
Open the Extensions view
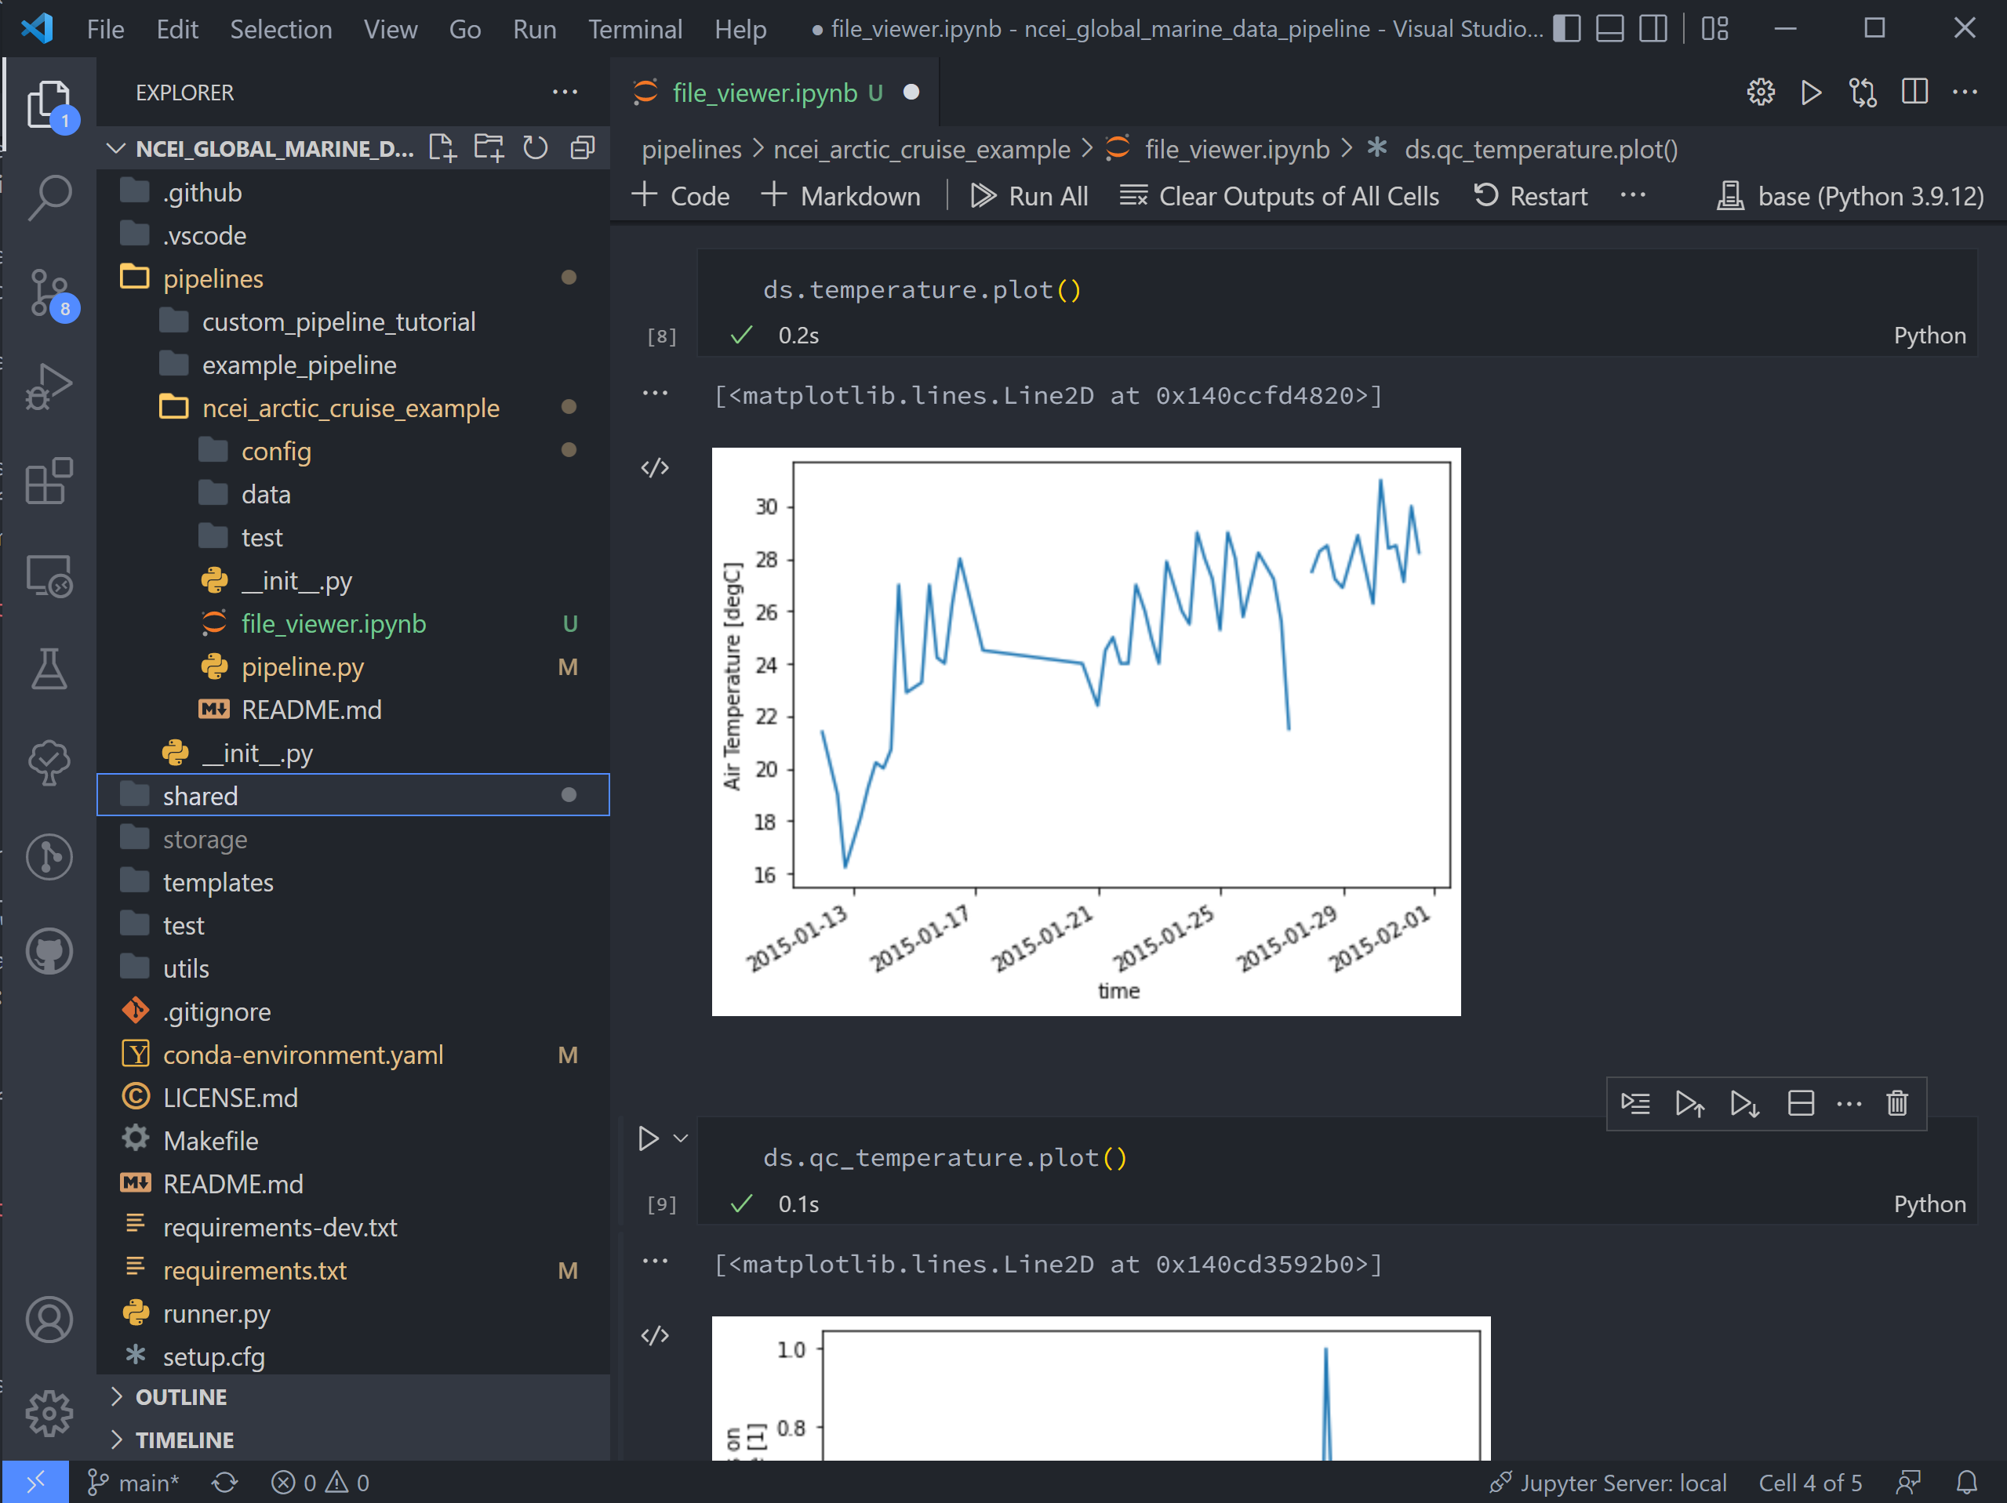point(49,481)
